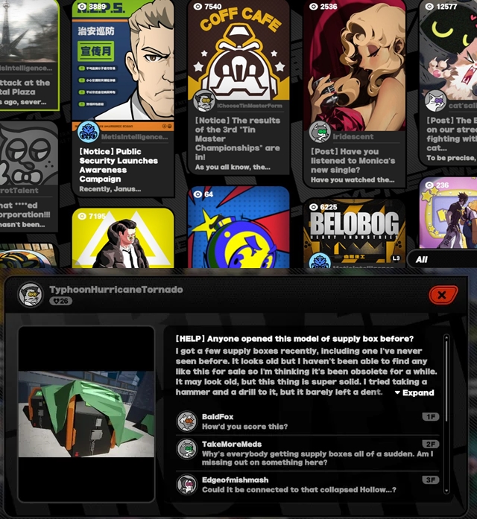
Task: Click the comment panel scrollbar track
Action: click(x=446, y=414)
